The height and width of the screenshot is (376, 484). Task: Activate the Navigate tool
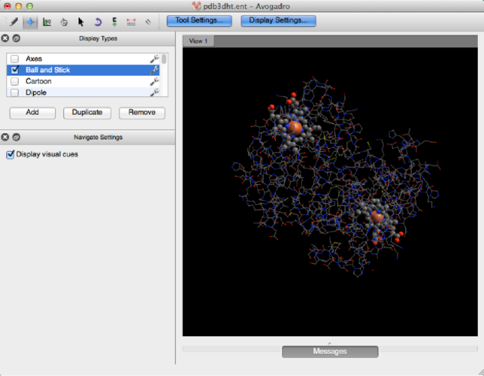point(30,22)
